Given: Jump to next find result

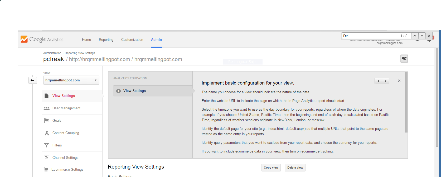Looking at the screenshot, I should pyautogui.click(x=422, y=36).
